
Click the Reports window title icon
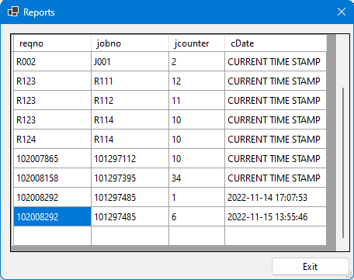click(13, 12)
